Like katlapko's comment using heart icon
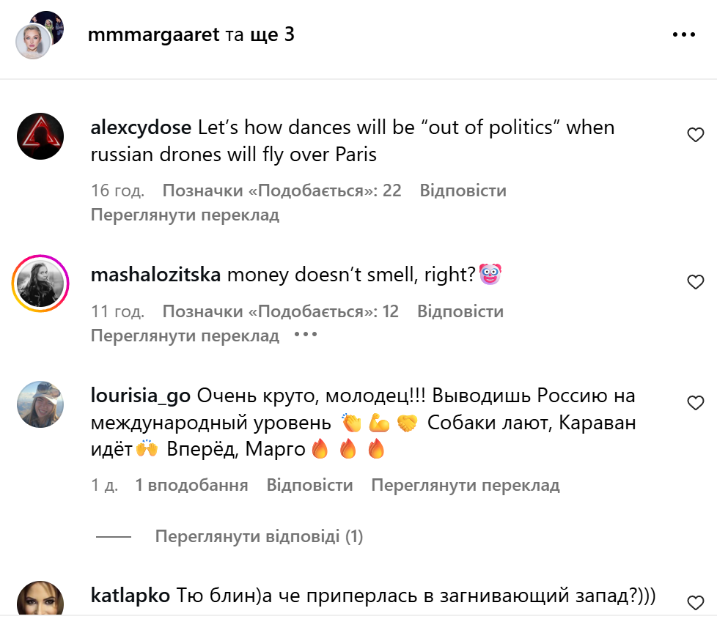The height and width of the screenshot is (619, 717). tap(695, 603)
